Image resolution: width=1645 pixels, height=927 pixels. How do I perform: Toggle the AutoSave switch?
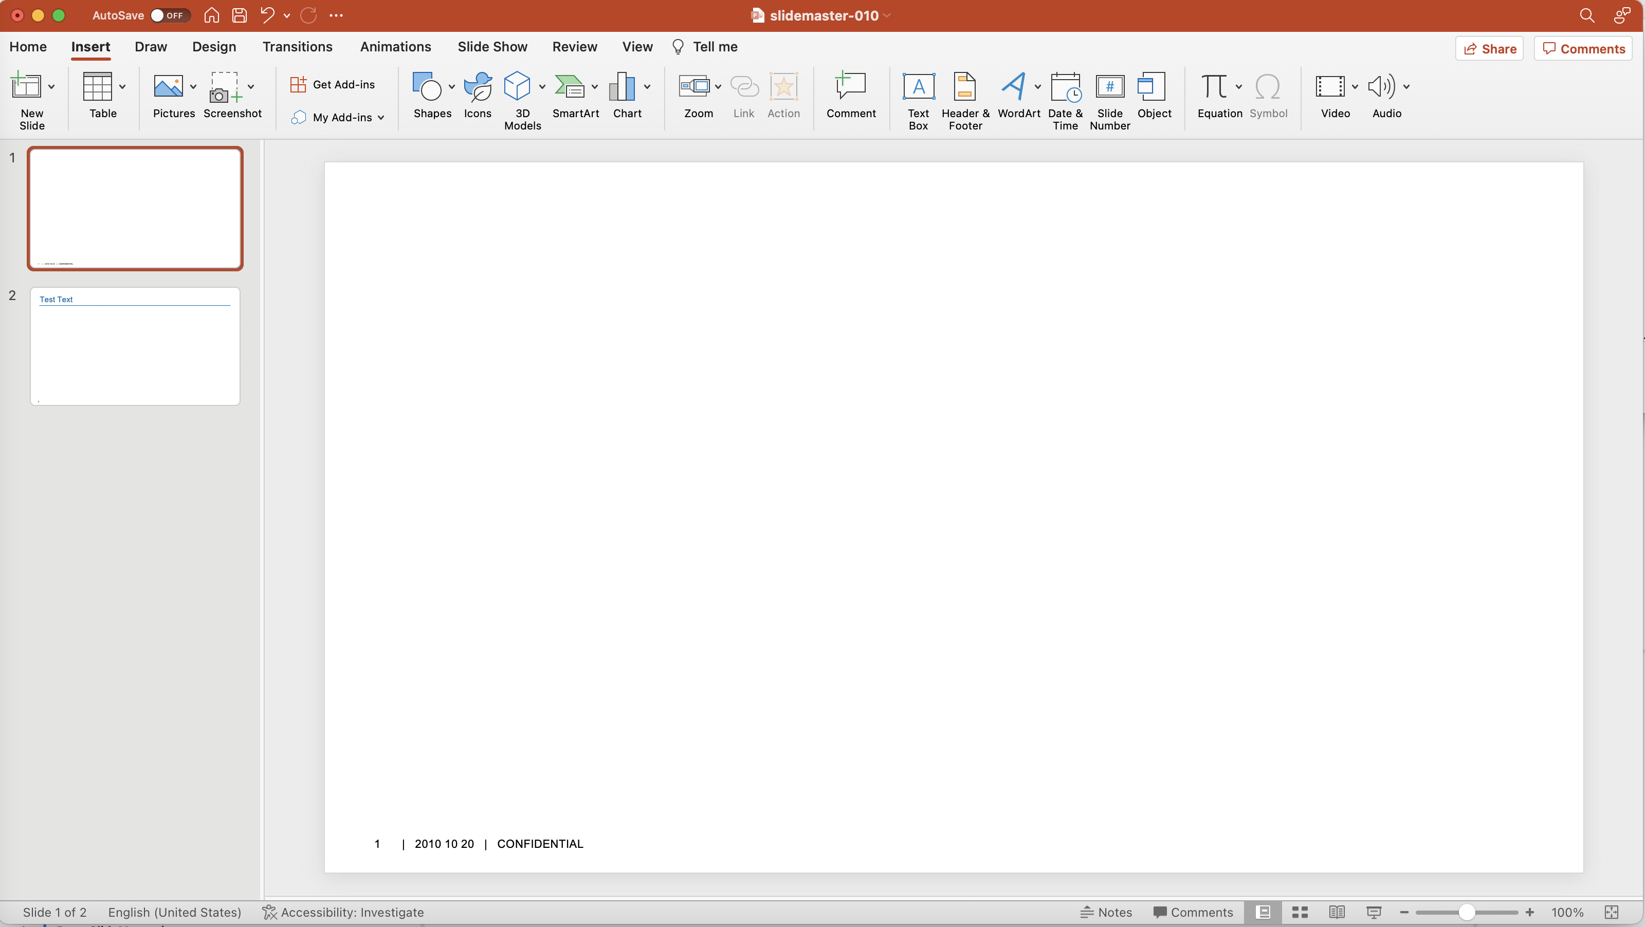pos(169,15)
